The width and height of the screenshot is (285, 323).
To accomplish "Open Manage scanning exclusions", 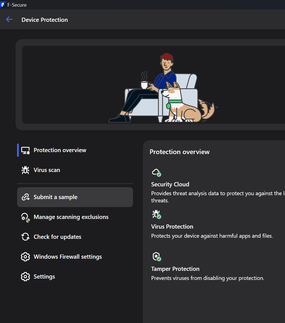I will point(71,217).
